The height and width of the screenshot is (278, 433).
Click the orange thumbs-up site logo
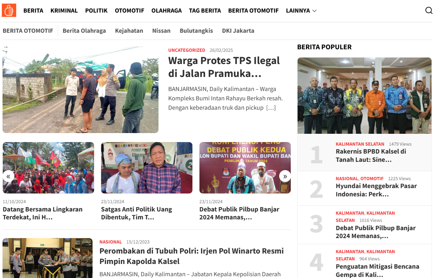[9, 10]
